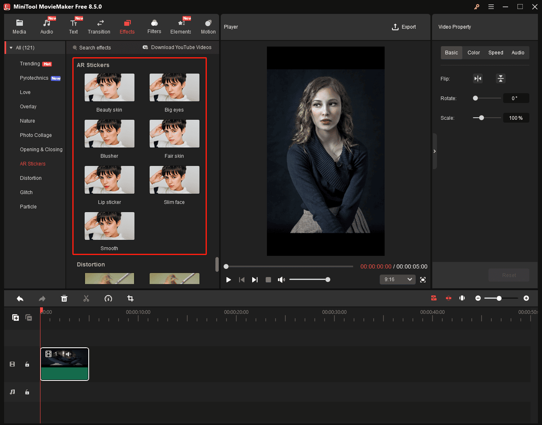Lock the video track
The image size is (542, 425).
coord(27,364)
